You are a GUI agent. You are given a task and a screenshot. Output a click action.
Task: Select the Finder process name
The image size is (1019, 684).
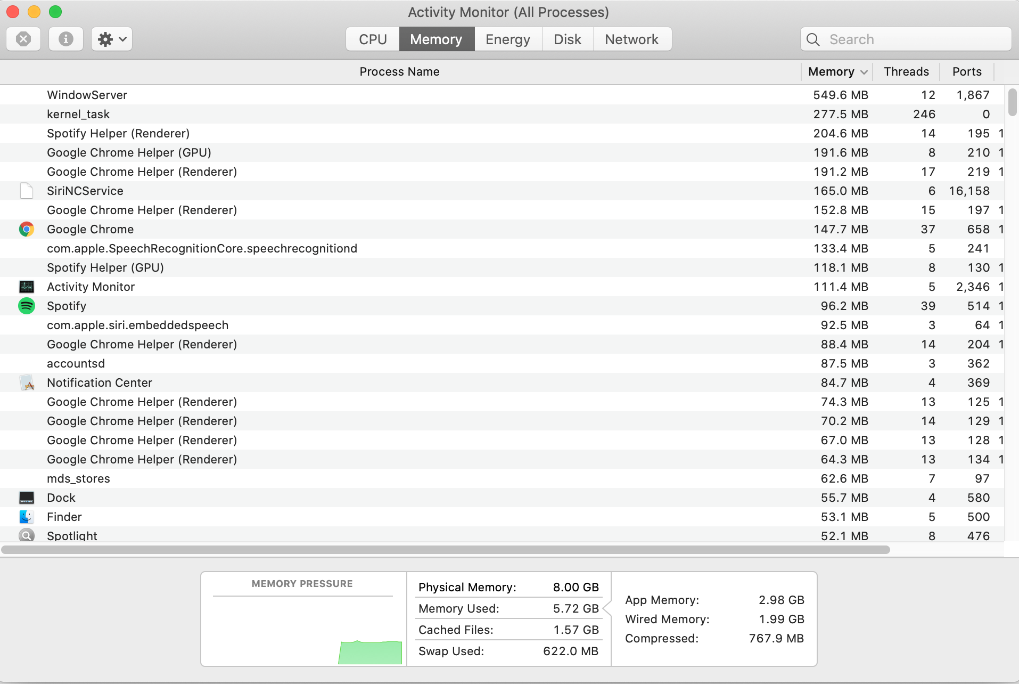(x=64, y=517)
